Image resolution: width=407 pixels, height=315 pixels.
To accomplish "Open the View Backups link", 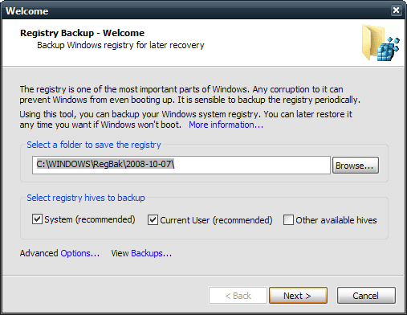I will [151, 253].
